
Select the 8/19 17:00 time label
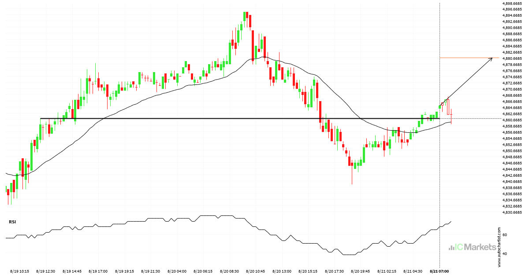(98, 271)
